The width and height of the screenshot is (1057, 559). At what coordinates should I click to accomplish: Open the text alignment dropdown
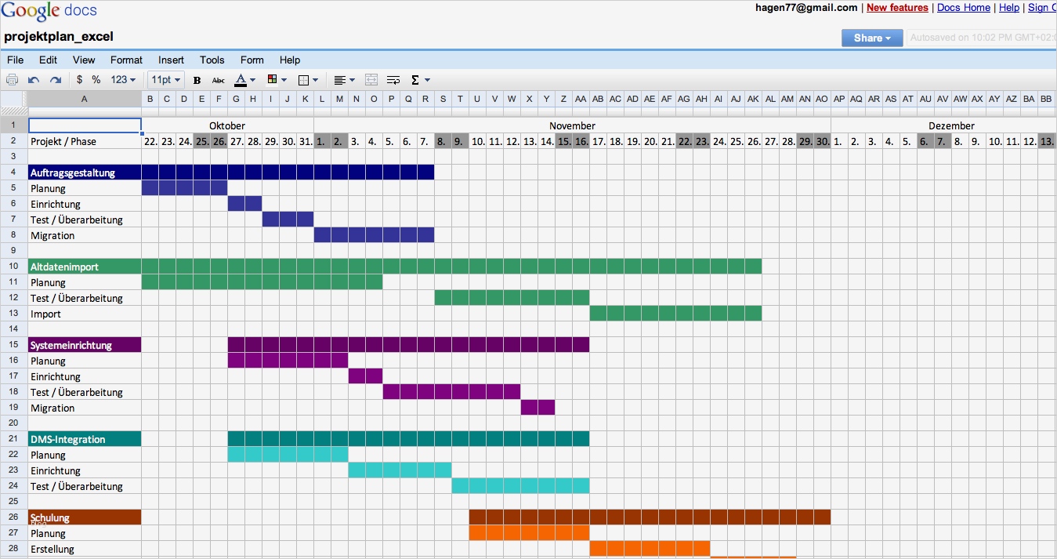342,79
